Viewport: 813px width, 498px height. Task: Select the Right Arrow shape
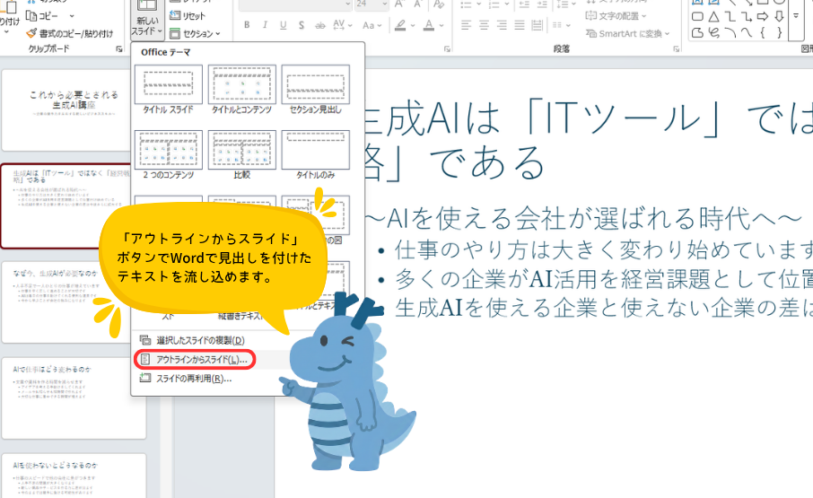pyautogui.click(x=762, y=16)
